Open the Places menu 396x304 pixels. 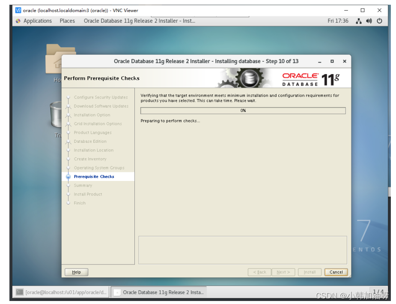point(67,21)
